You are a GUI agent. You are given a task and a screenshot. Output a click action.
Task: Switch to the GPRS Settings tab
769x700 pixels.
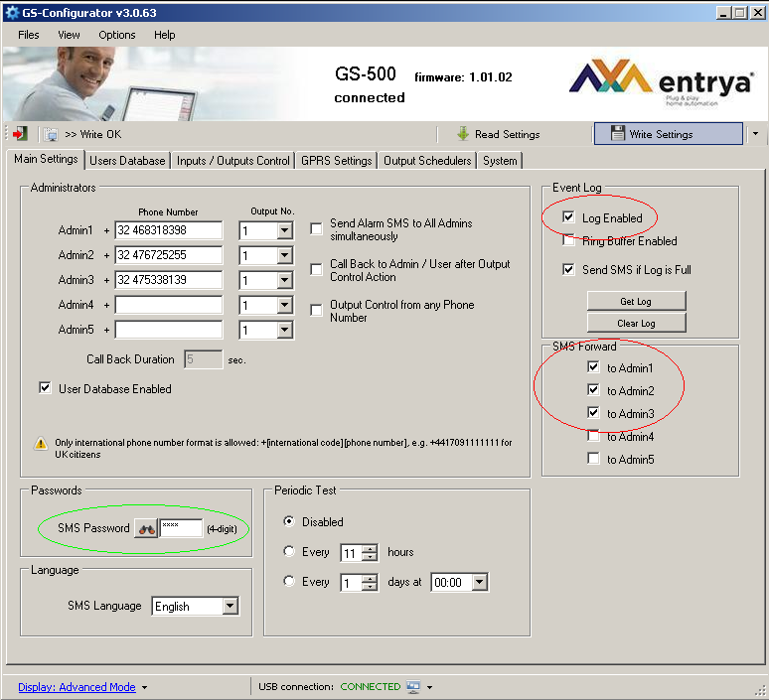(337, 160)
